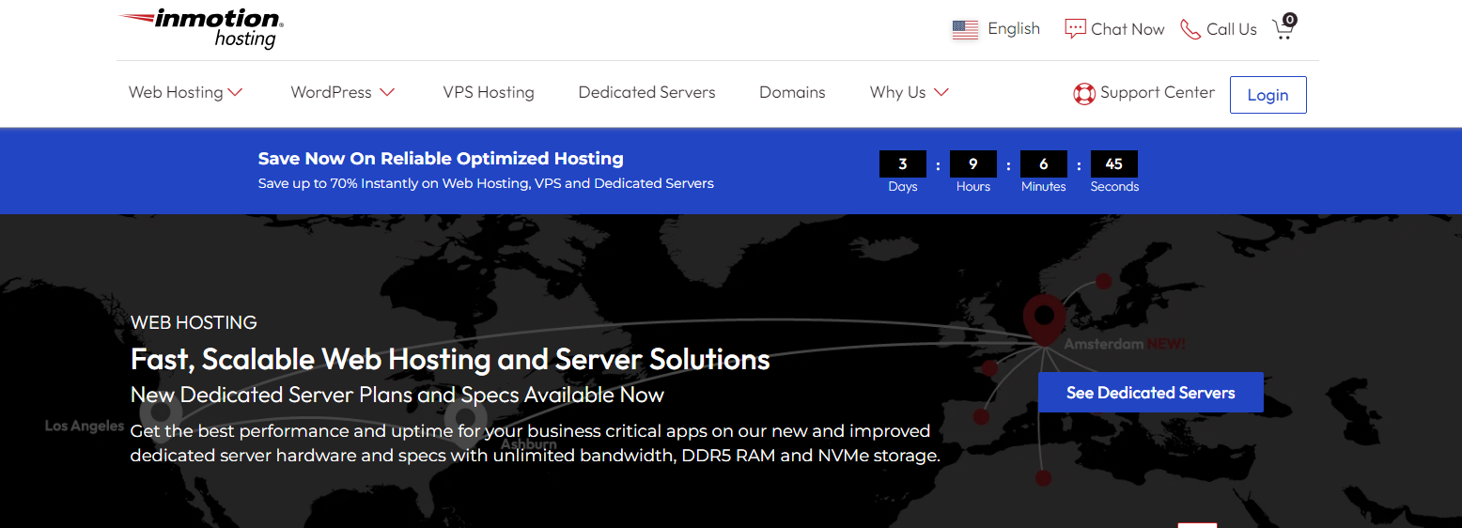The height and width of the screenshot is (528, 1462).
Task: Click the chat bubble icon
Action: coord(1075,29)
